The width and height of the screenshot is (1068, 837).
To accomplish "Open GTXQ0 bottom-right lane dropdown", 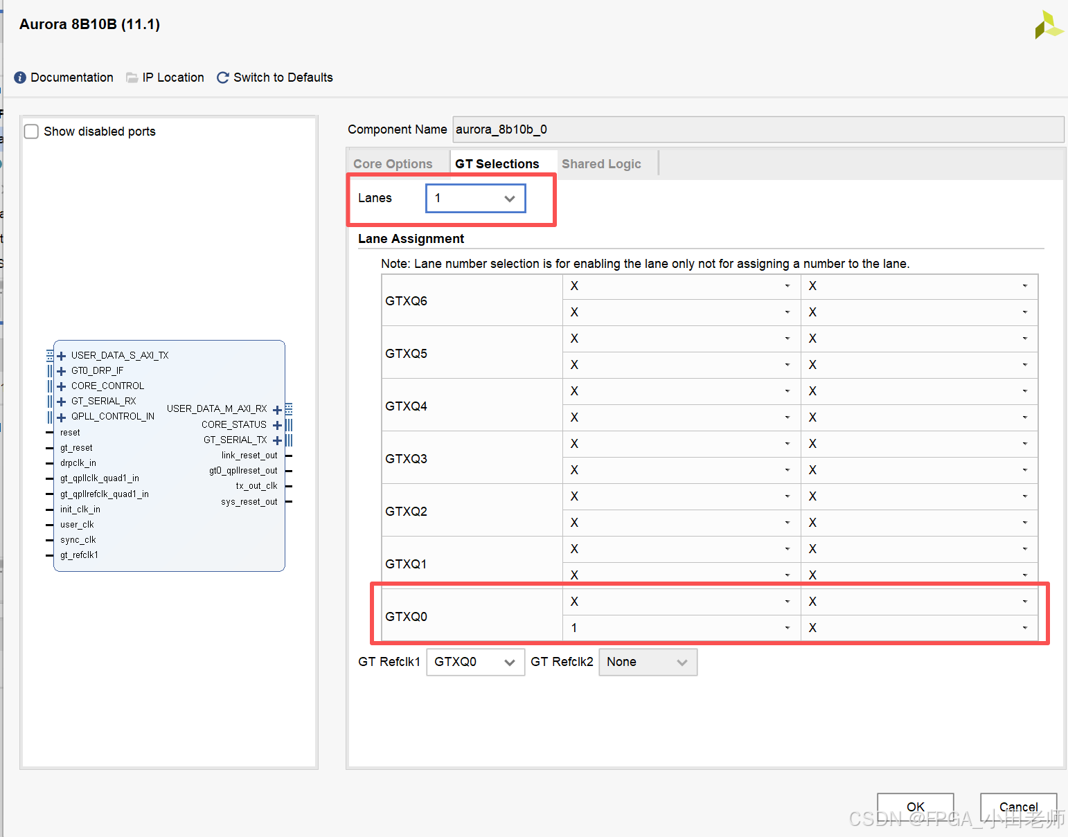I will [x=919, y=628].
